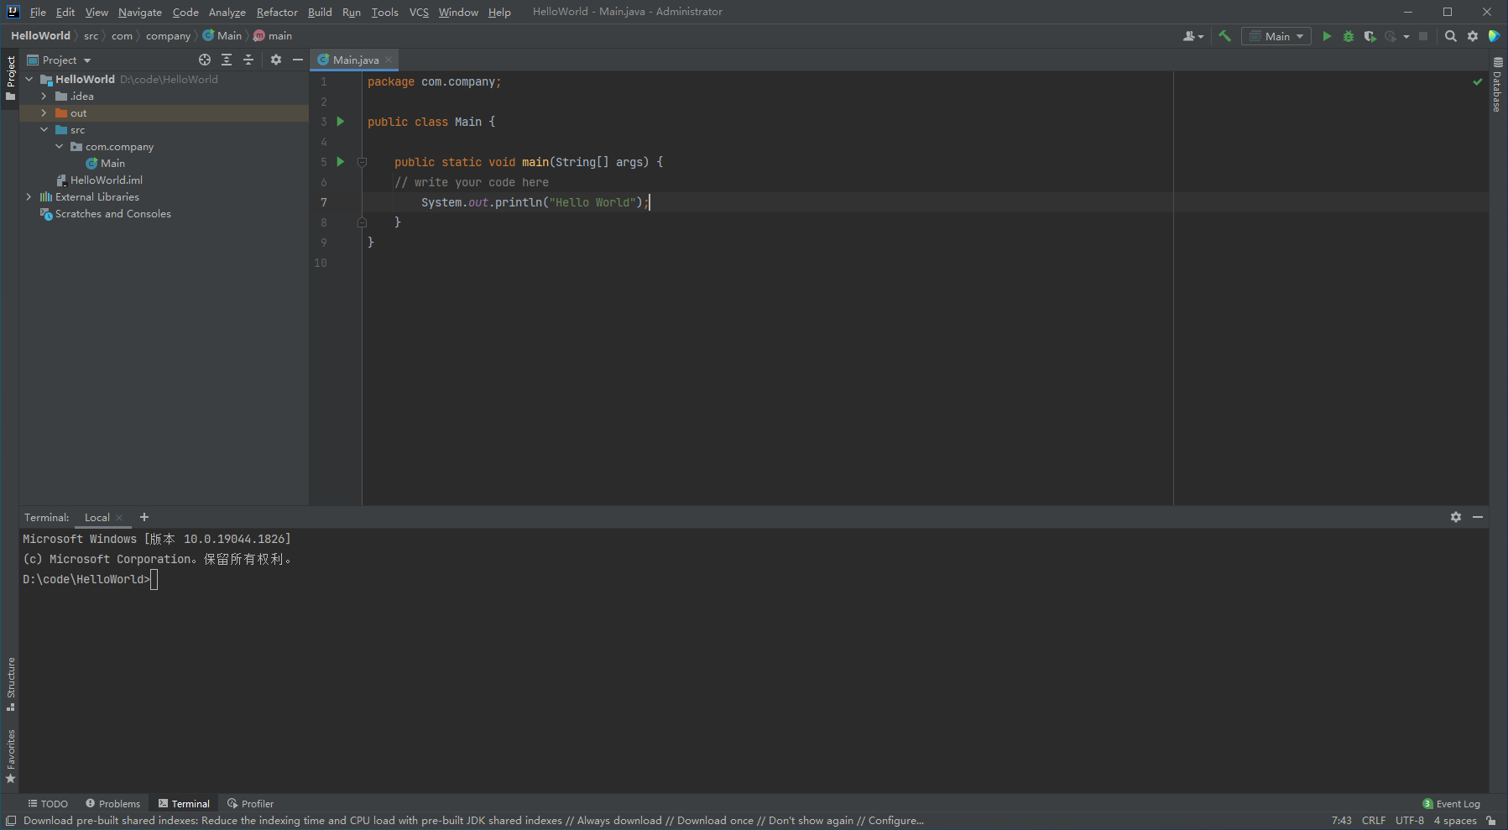Toggle the Project tool window side tab
This screenshot has height=830, width=1508.
[x=10, y=78]
